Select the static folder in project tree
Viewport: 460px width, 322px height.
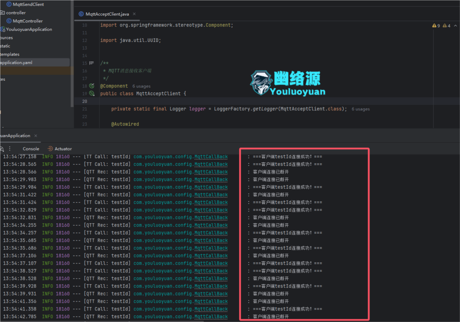pyautogui.click(x=5, y=46)
